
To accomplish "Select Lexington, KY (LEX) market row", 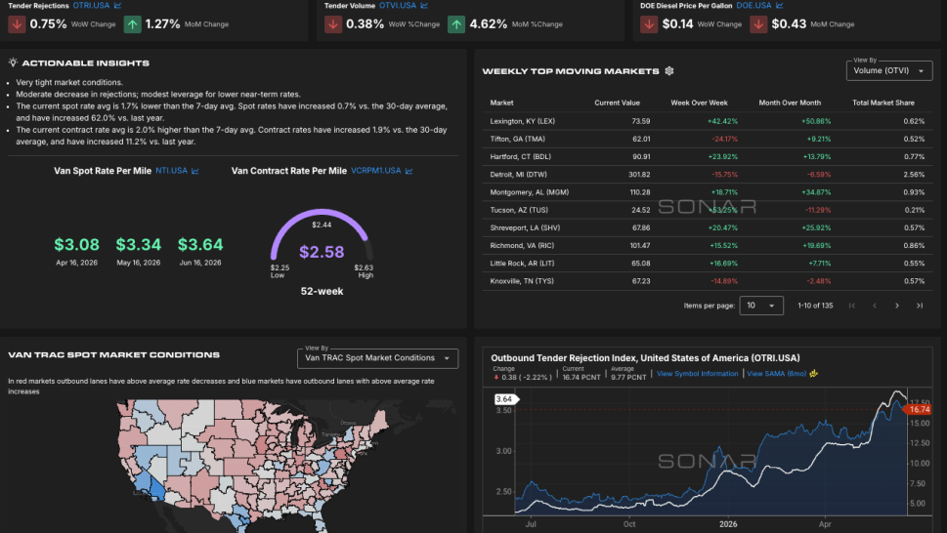I will 708,121.
